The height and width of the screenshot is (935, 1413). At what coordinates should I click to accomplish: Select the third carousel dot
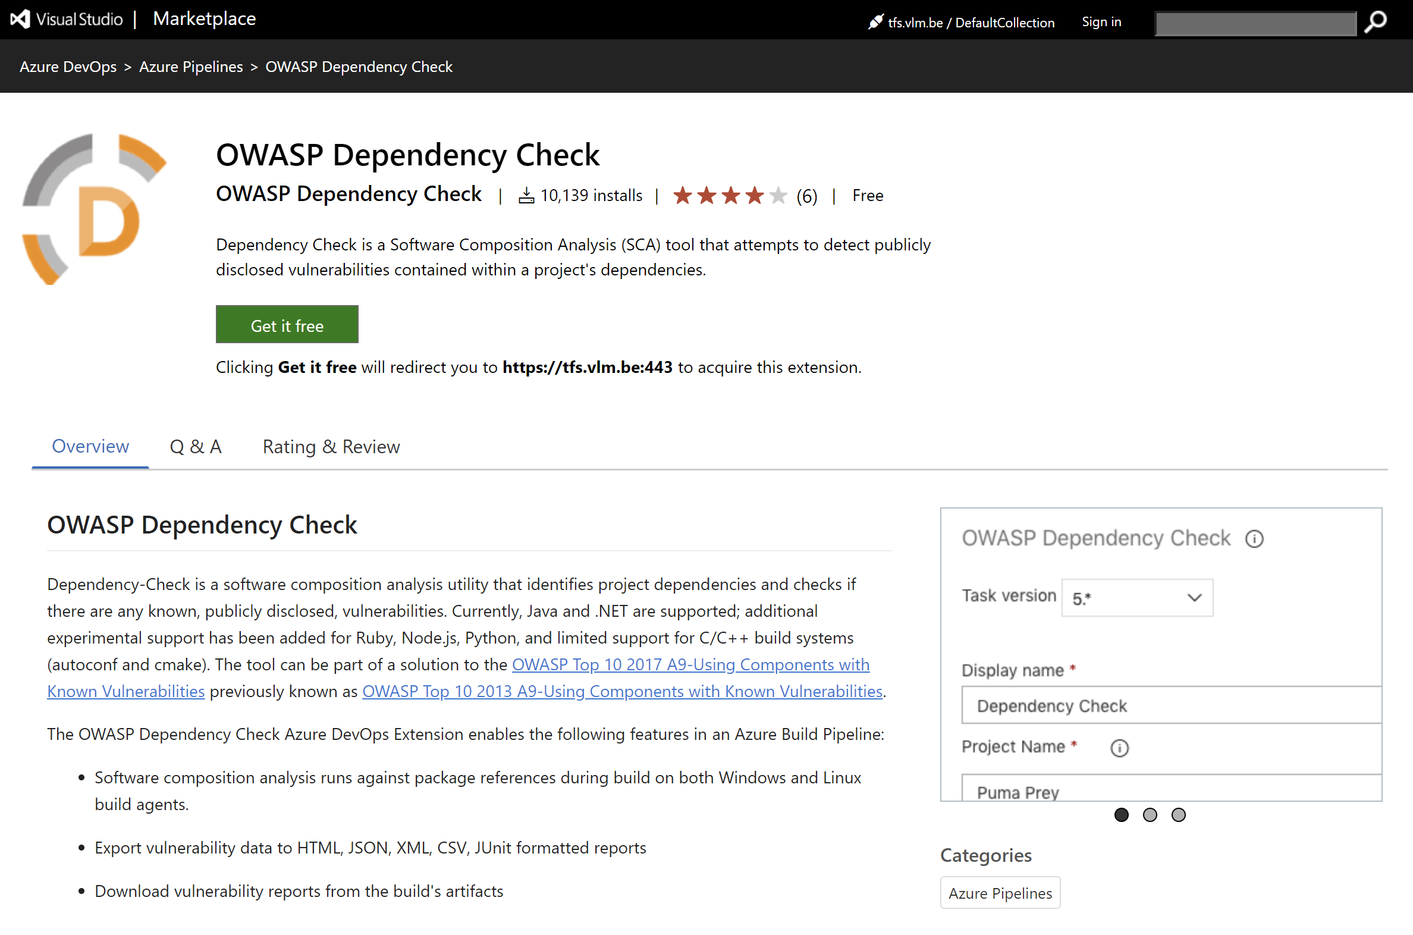click(x=1178, y=814)
